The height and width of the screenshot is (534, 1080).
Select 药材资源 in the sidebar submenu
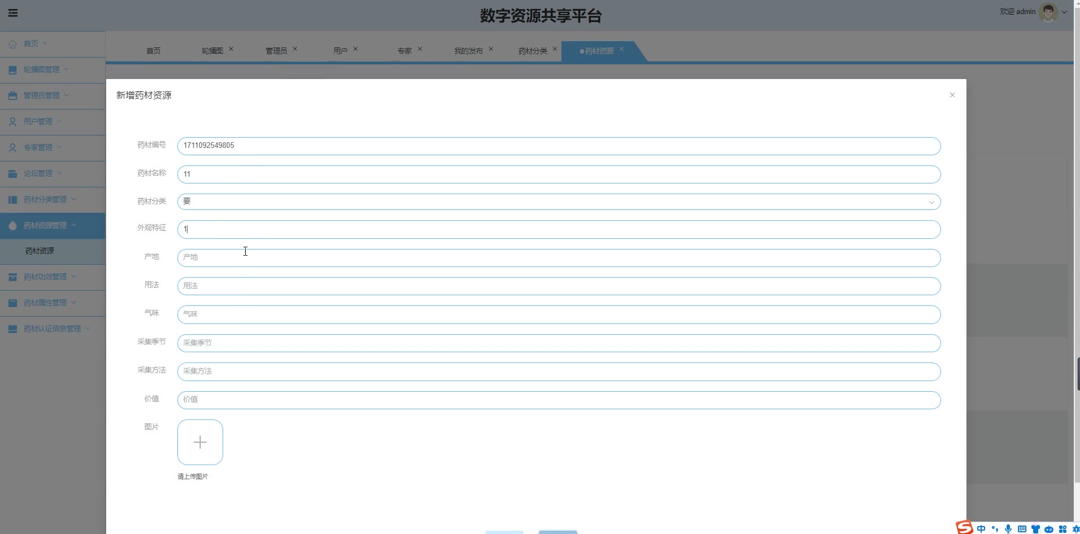(x=40, y=251)
